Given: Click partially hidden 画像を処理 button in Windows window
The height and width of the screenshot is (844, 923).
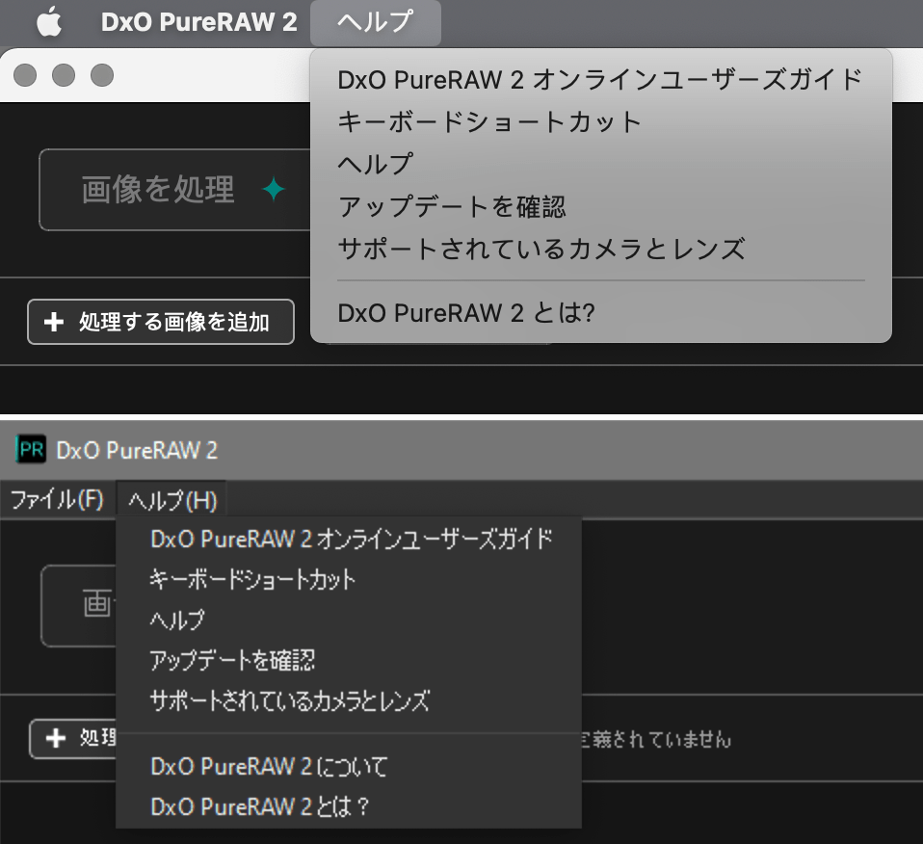Looking at the screenshot, I should (x=79, y=605).
